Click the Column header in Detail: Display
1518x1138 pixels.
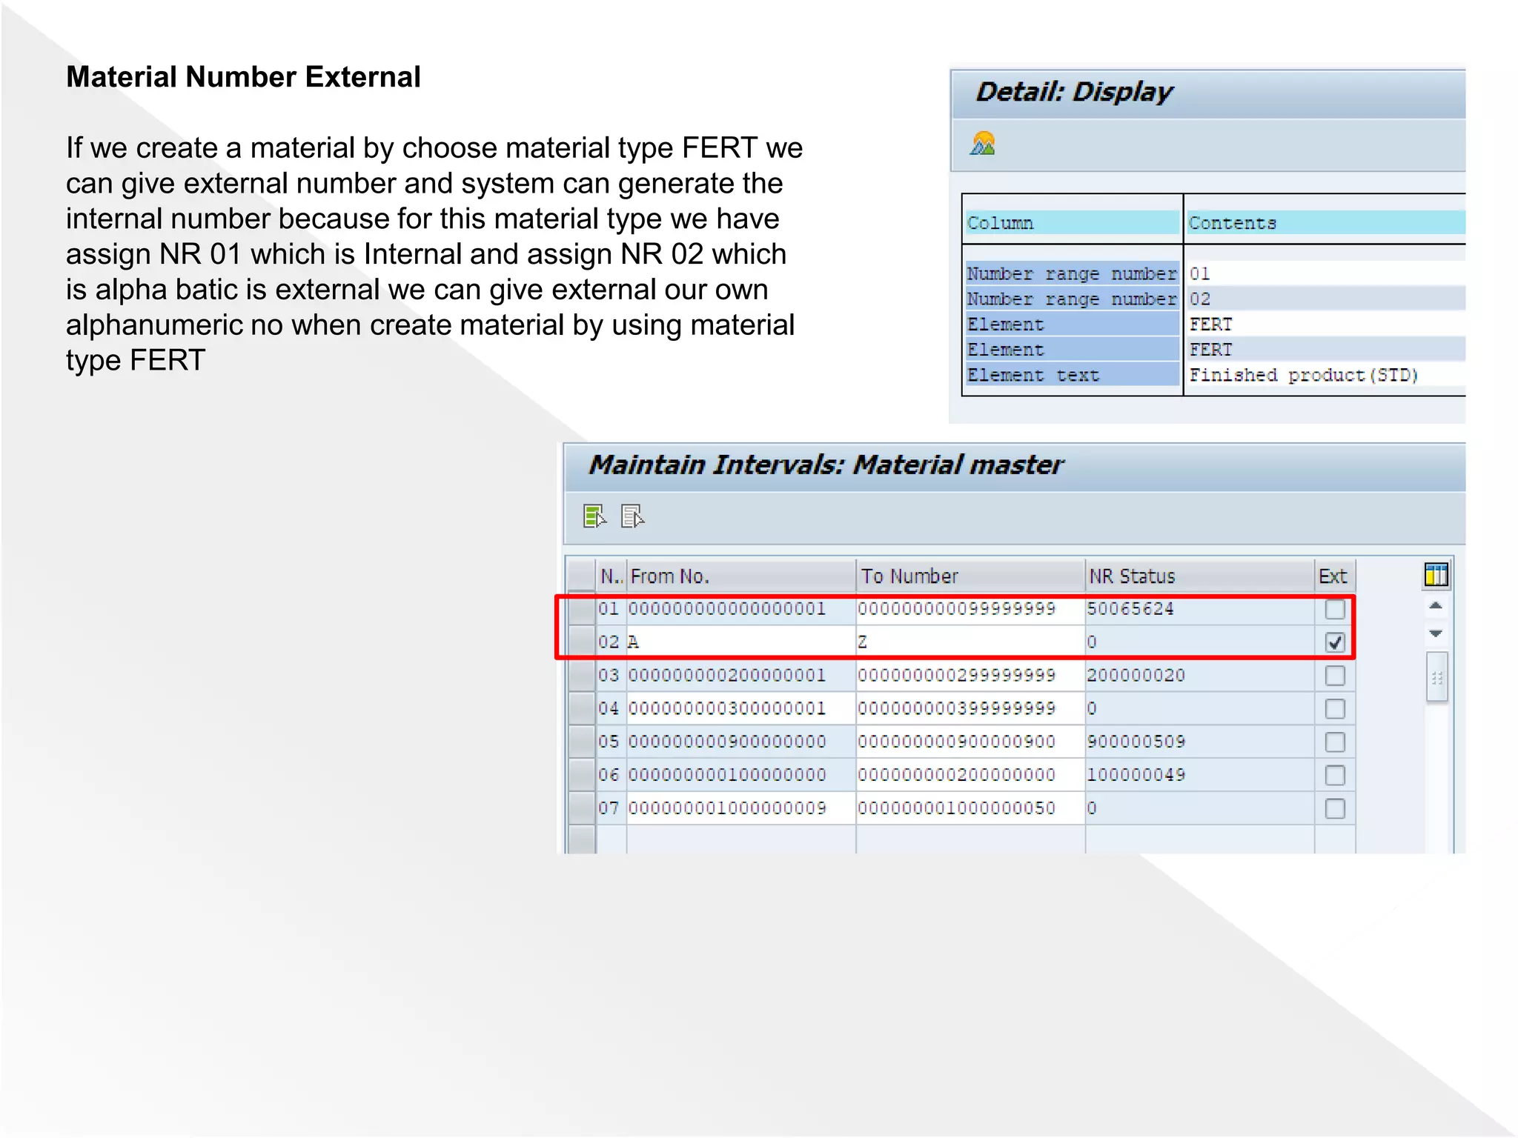1073,223
